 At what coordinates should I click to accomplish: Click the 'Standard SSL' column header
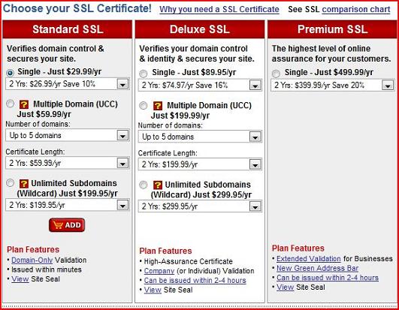(x=68, y=29)
